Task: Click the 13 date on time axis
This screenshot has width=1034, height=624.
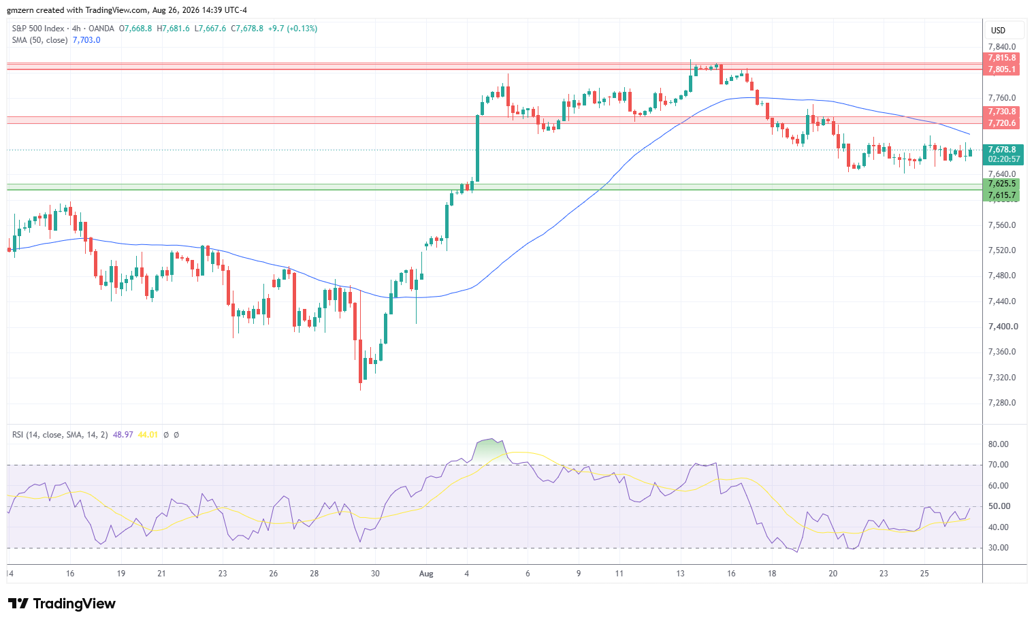Action: [x=680, y=574]
